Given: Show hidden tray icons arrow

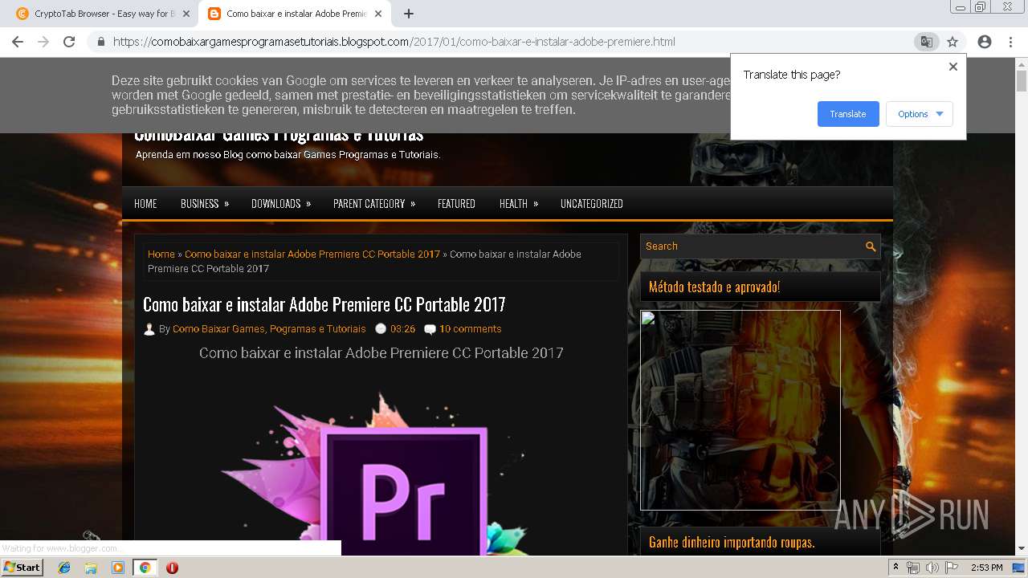Looking at the screenshot, I should click(895, 568).
